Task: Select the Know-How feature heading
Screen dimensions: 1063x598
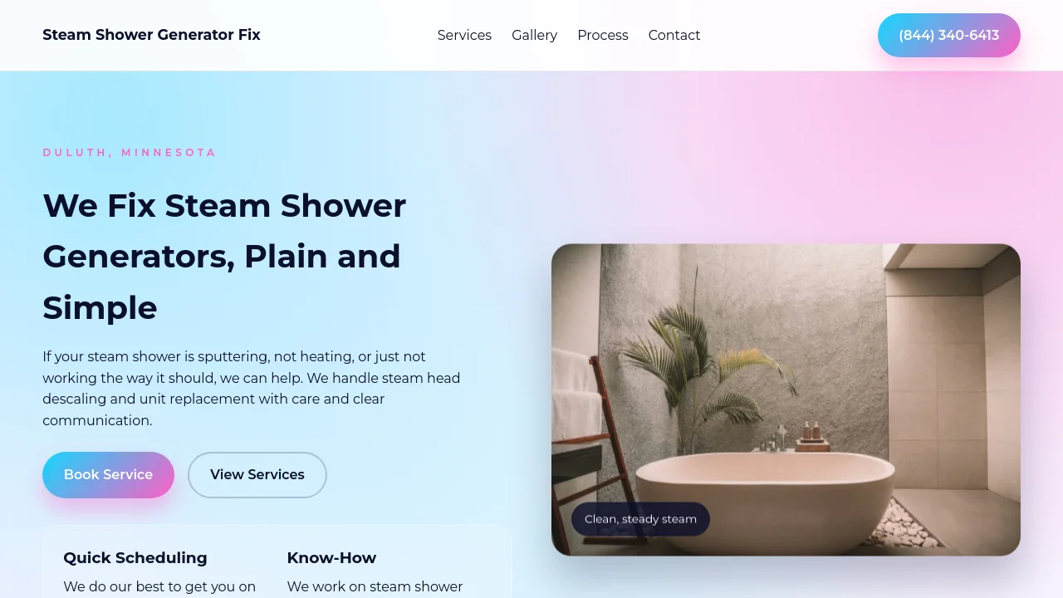Action: (x=331, y=558)
